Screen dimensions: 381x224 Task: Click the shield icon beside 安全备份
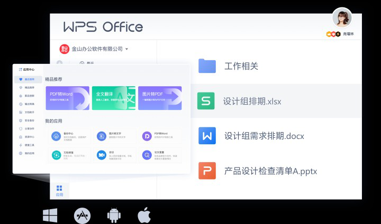click(21, 120)
